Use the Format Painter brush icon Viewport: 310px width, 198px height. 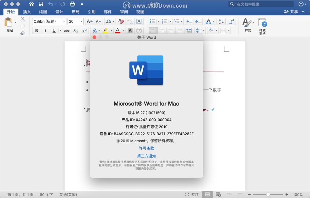point(23,33)
